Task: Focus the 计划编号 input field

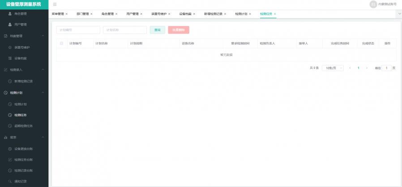Action: point(78,30)
